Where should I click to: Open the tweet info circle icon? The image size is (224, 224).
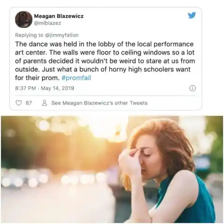click(x=193, y=88)
